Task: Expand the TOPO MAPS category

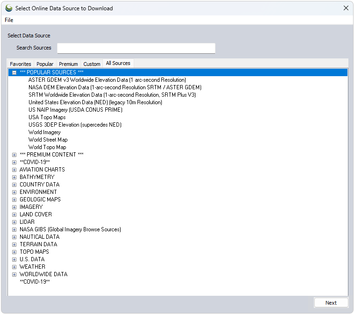Action: tap(14, 252)
